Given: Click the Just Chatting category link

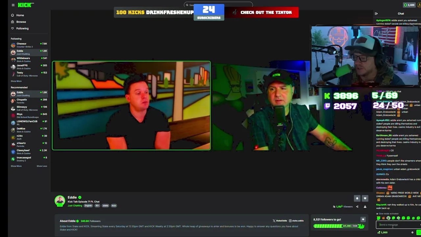Looking at the screenshot, I should coord(75,205).
